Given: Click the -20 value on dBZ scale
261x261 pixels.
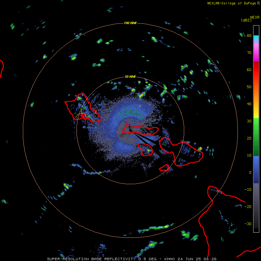Looking at the screenshot, I should coord(248,206).
